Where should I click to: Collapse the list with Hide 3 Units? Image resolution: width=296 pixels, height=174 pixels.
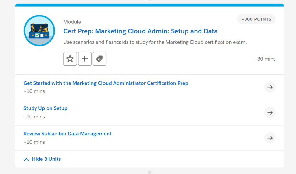[x=42, y=159]
